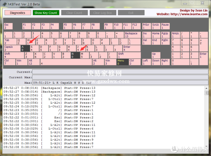
Task: Click the Clear Log Box button
Action: tap(103, 13)
